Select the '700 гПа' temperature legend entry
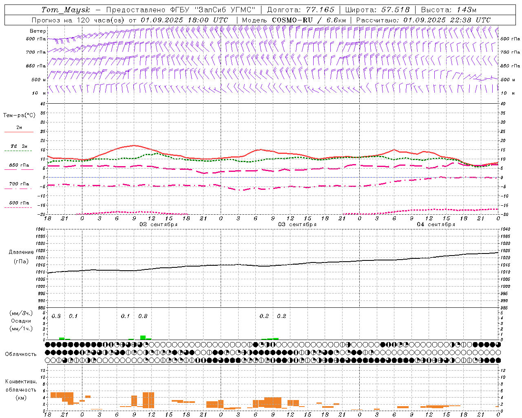Viewport: 522px width, 418px height. [19, 184]
